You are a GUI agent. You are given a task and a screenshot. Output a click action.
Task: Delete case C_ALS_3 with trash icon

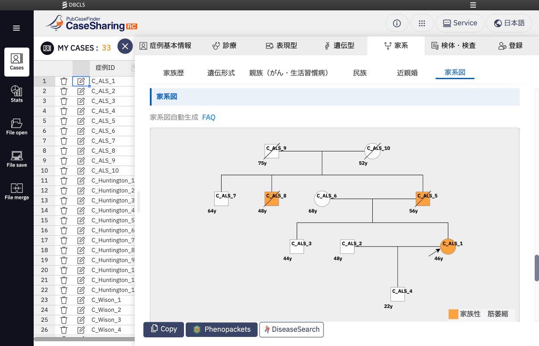pyautogui.click(x=64, y=101)
